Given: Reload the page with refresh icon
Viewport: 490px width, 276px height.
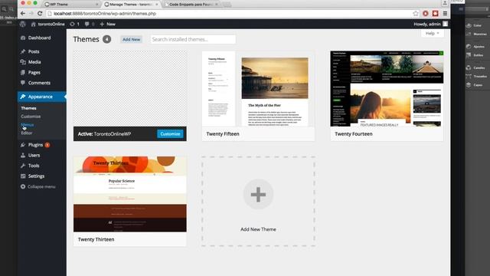Looking at the screenshot, I should 40,14.
